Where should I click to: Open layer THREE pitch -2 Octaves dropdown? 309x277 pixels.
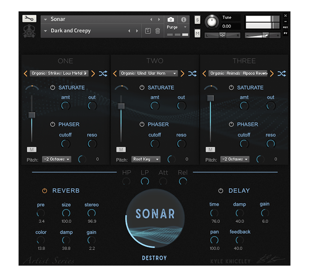pyautogui.click(x=235, y=159)
